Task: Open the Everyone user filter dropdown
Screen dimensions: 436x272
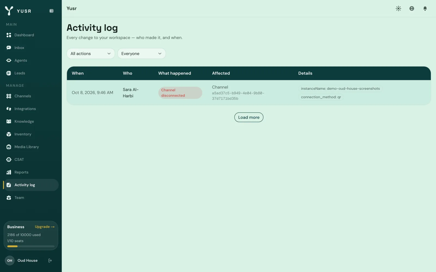Action: click(141, 54)
